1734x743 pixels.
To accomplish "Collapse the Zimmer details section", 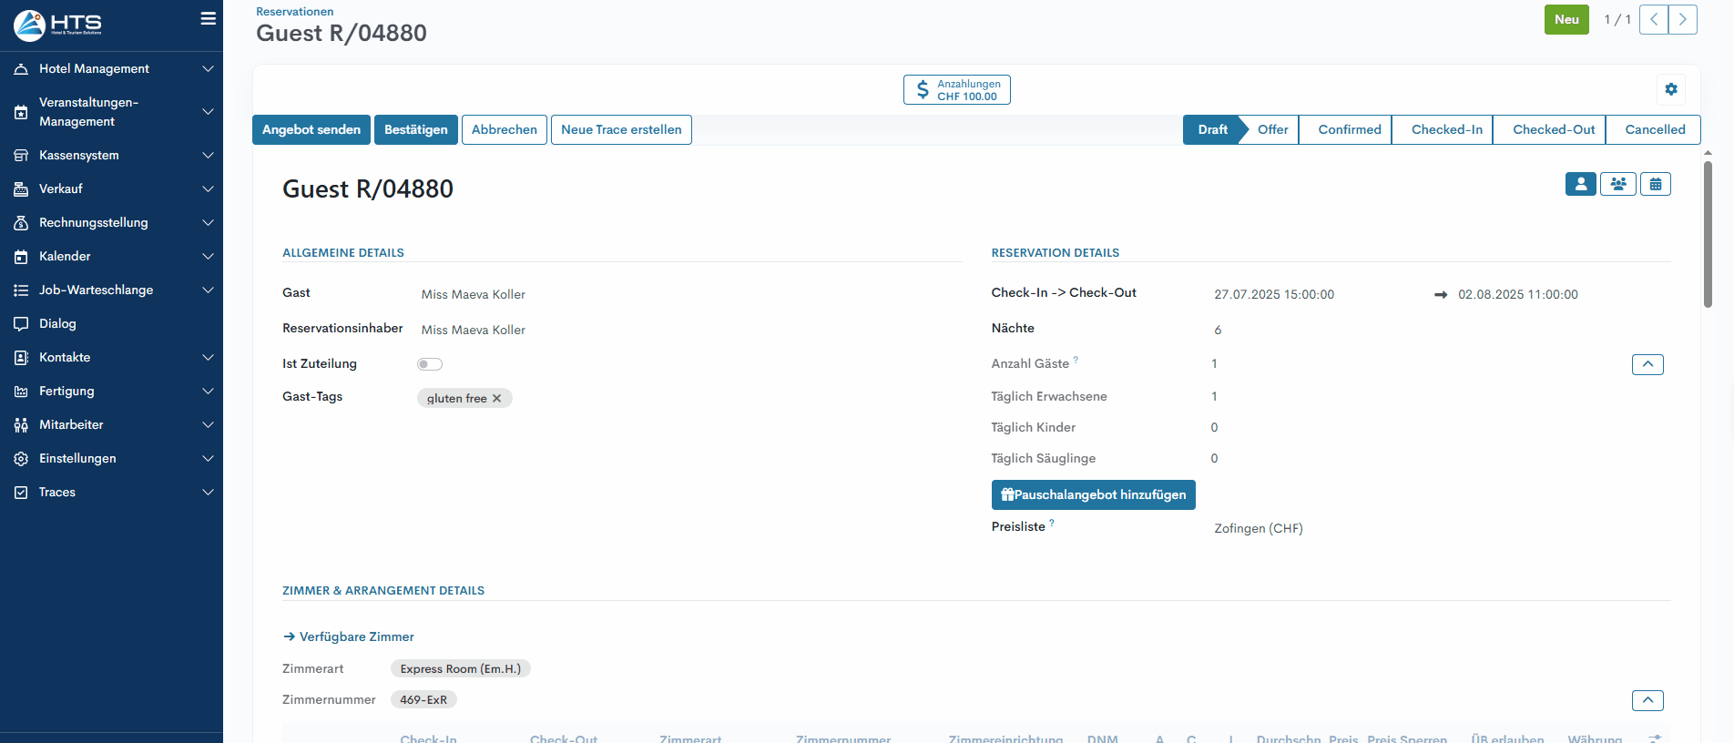I will click(1647, 700).
